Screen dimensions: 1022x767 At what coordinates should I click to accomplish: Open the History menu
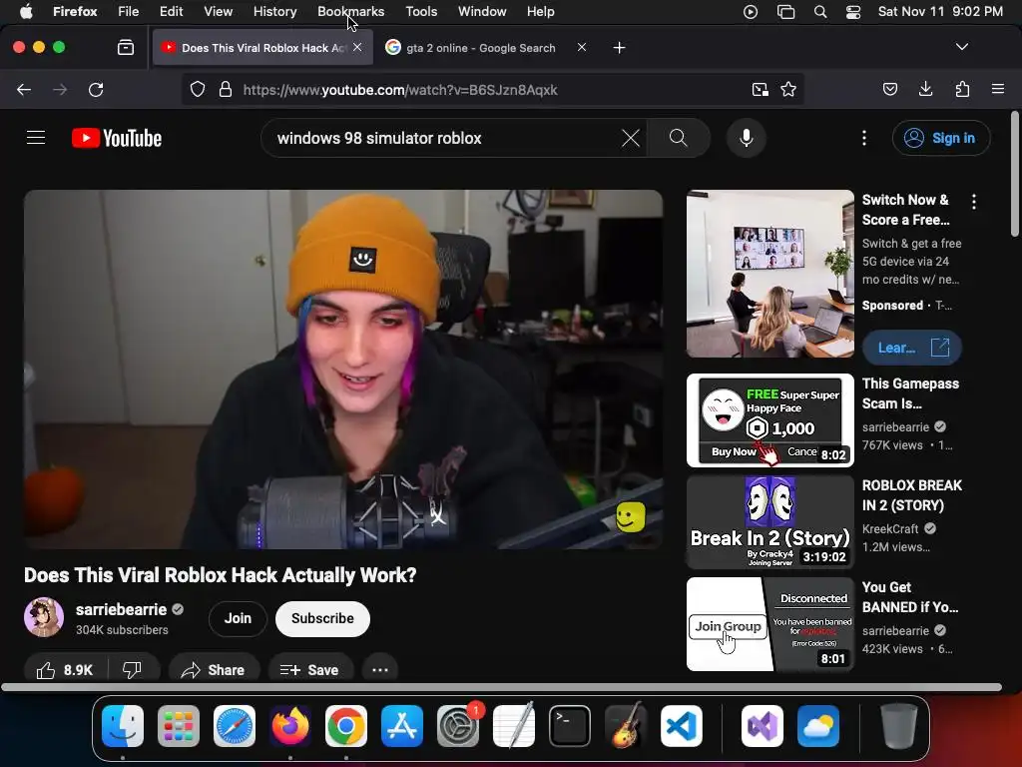click(x=274, y=12)
